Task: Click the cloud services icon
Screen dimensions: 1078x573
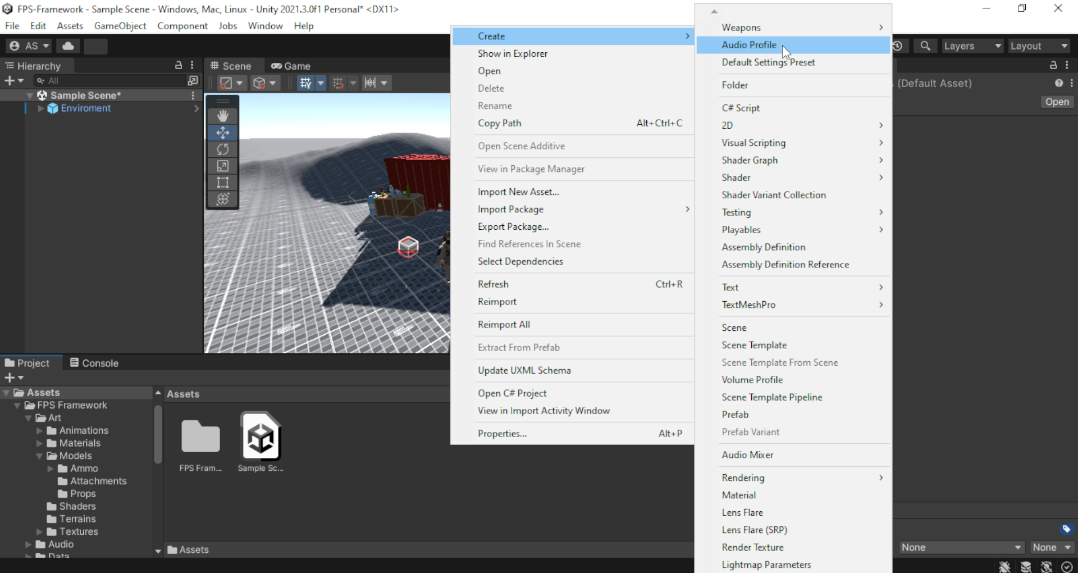Action: click(x=68, y=46)
